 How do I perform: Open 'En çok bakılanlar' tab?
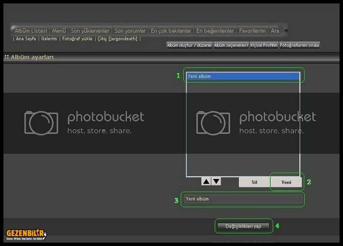[x=171, y=31]
